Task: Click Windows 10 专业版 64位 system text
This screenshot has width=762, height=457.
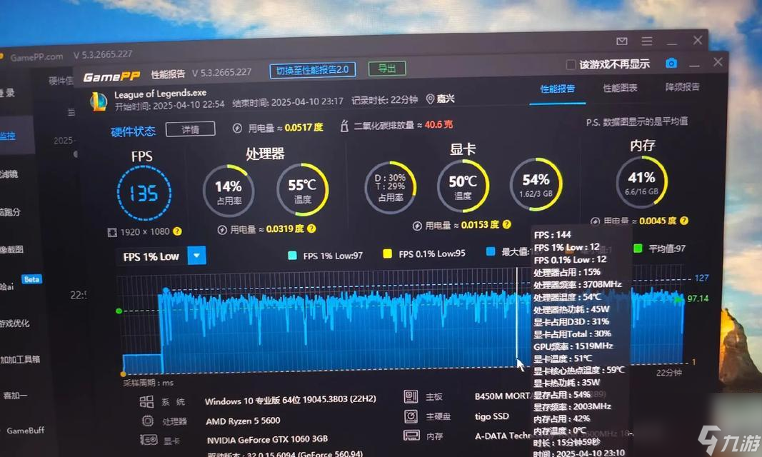Action: coord(290,400)
